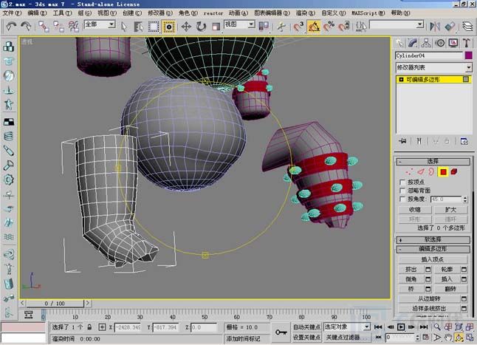Click the Align tool icon
Image resolution: width=477 pixels, height=345 pixels.
pyautogui.click(x=450, y=27)
